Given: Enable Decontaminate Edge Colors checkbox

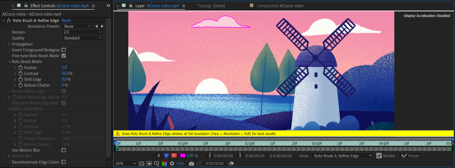Looking at the screenshot, I should click(64, 162).
